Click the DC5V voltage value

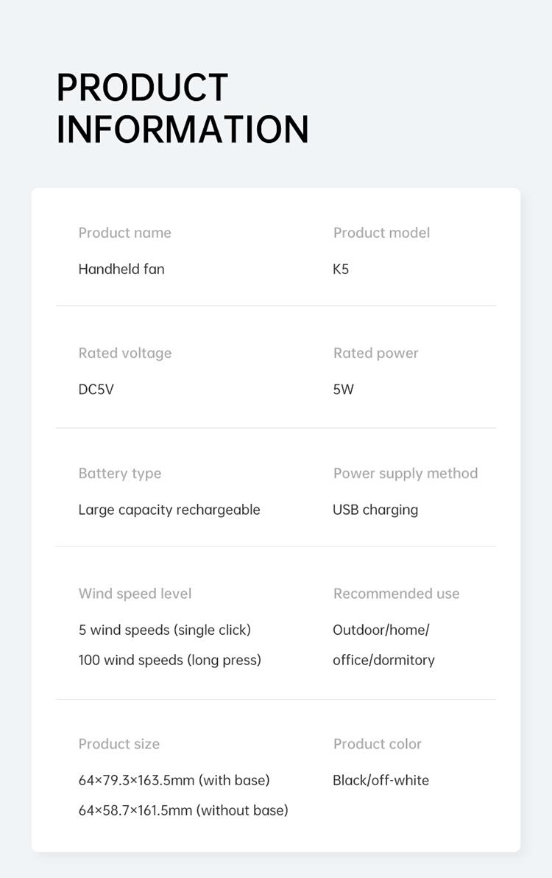96,389
